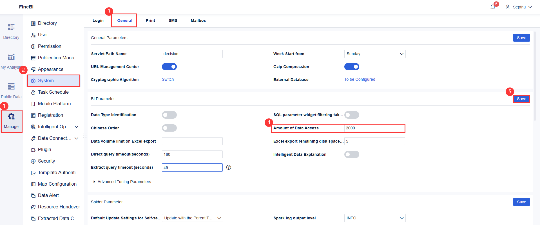Switch to the SMS tab
This screenshot has height=225, width=540.
(173, 21)
